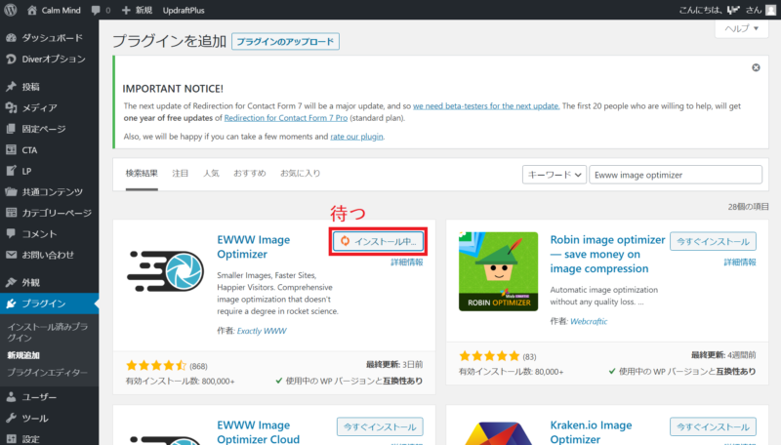Switch to the お気に入り (Favorites) tab
Screen dimensions: 781x445
click(301, 174)
